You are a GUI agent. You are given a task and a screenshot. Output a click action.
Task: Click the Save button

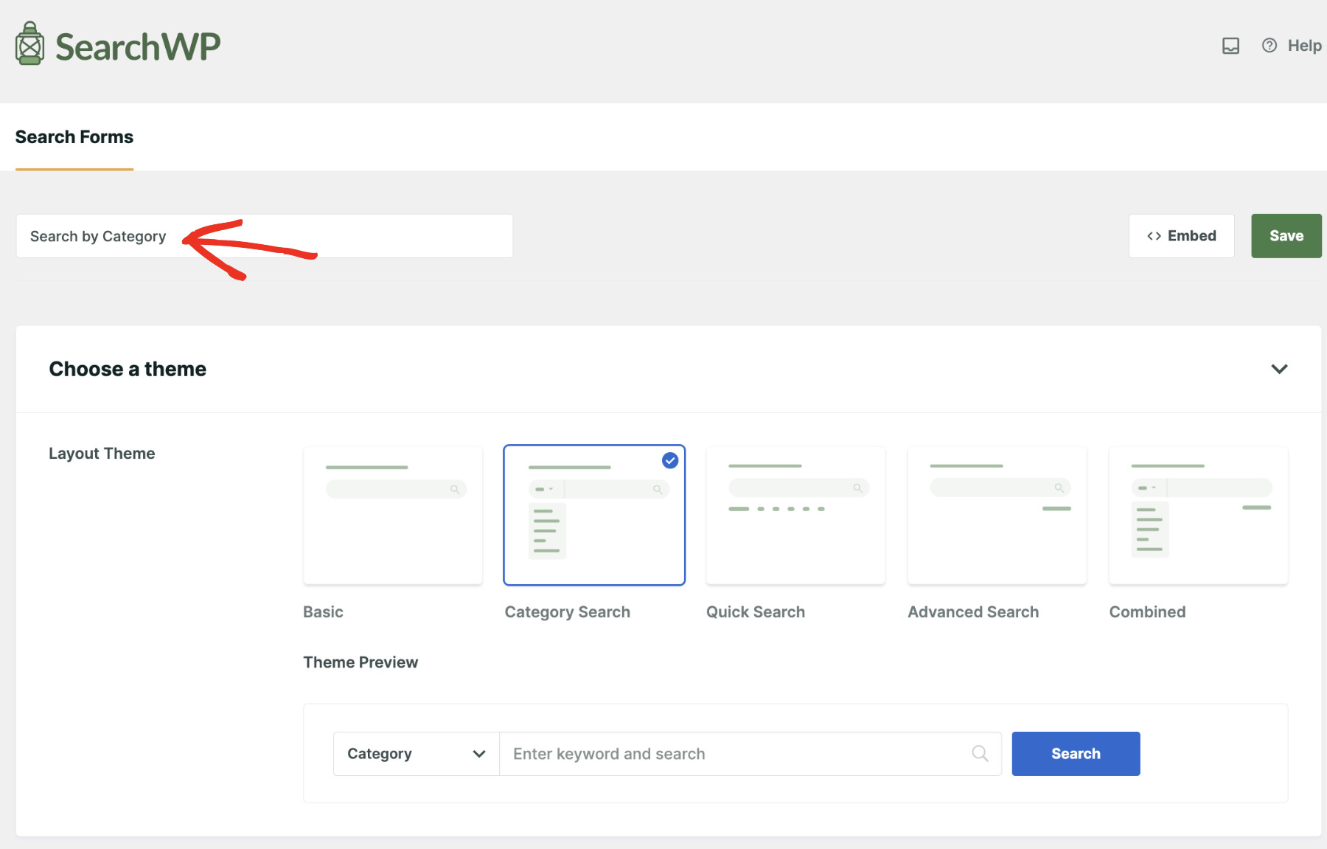coord(1286,235)
